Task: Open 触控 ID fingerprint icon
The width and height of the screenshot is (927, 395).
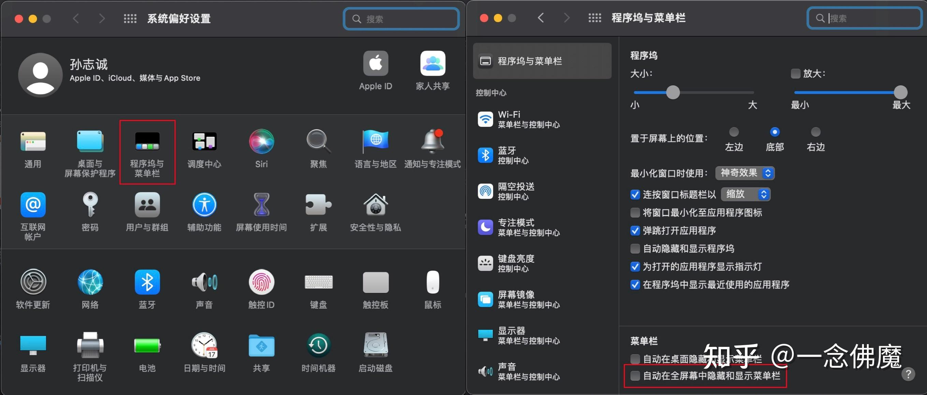Action: (x=261, y=282)
